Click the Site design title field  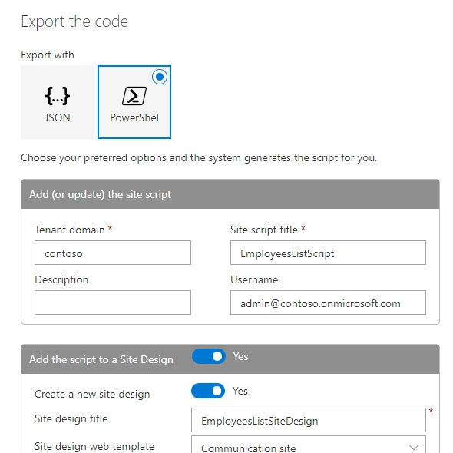point(309,420)
